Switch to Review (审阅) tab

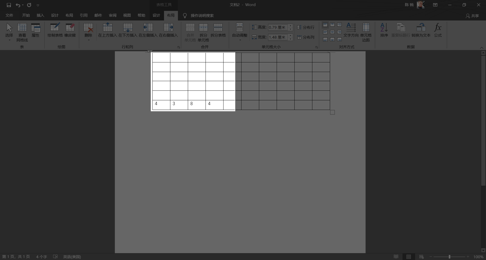click(113, 15)
